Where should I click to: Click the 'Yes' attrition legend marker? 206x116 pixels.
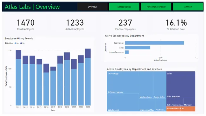pos(21,43)
